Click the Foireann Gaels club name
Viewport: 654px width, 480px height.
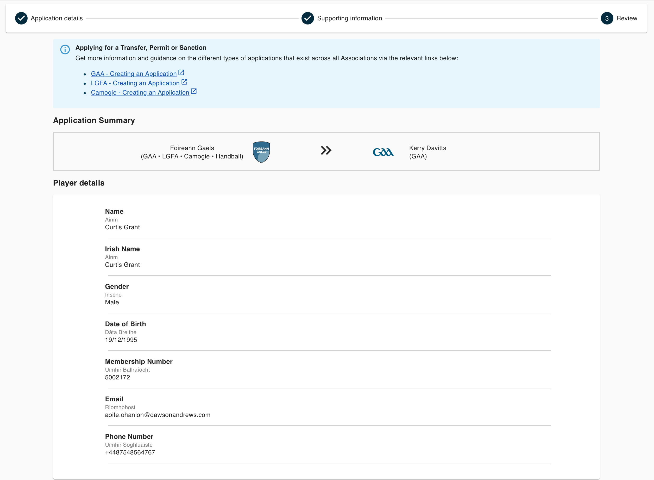[192, 148]
